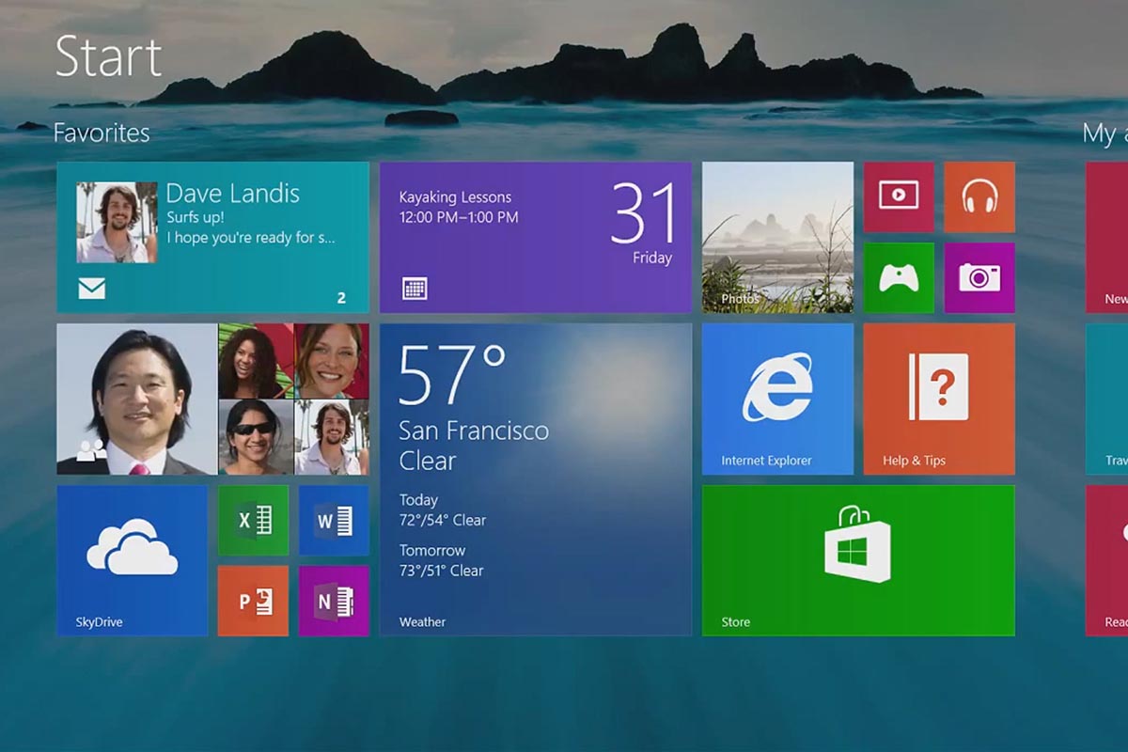
Task: Click the Favorites group heading
Action: [x=102, y=133]
